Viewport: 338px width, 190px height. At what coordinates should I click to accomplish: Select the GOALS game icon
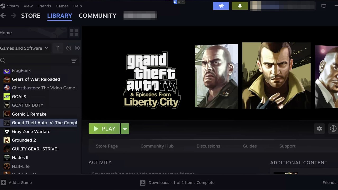7,97
